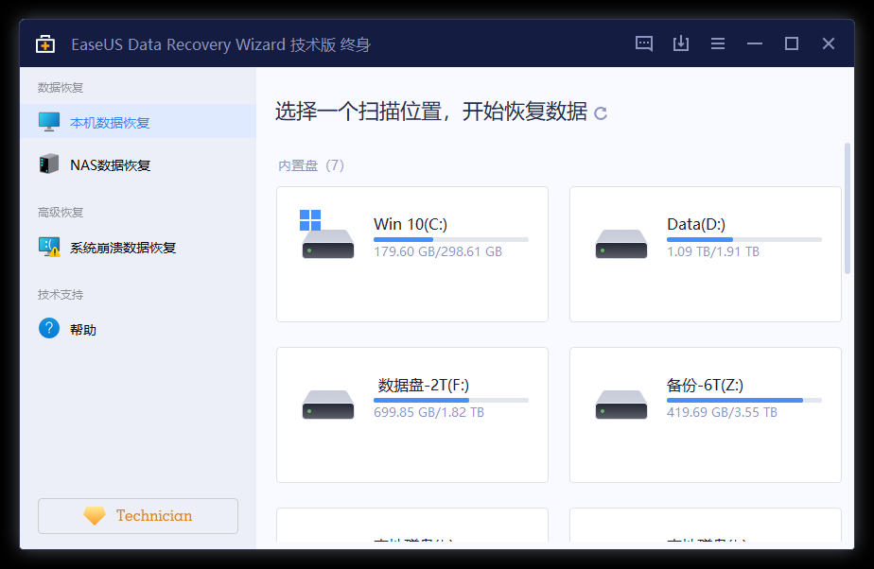Click the Win 10(C:) drive icon
The height and width of the screenshot is (569, 874).
pos(327,234)
